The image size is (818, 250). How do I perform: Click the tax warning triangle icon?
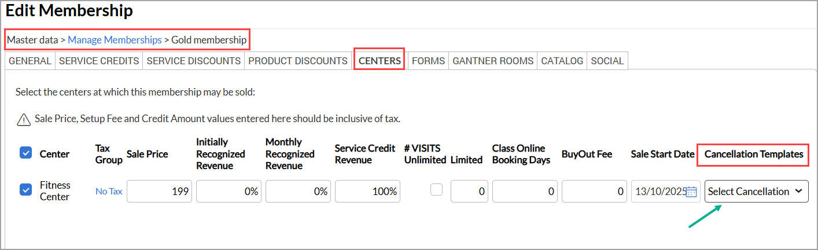[24, 119]
